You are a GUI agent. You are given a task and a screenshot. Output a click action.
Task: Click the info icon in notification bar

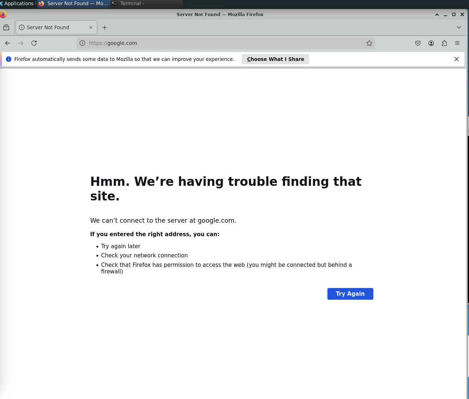(9, 59)
